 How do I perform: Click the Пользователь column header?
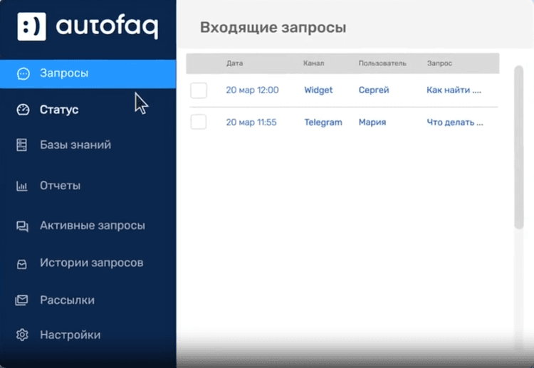[x=382, y=63]
